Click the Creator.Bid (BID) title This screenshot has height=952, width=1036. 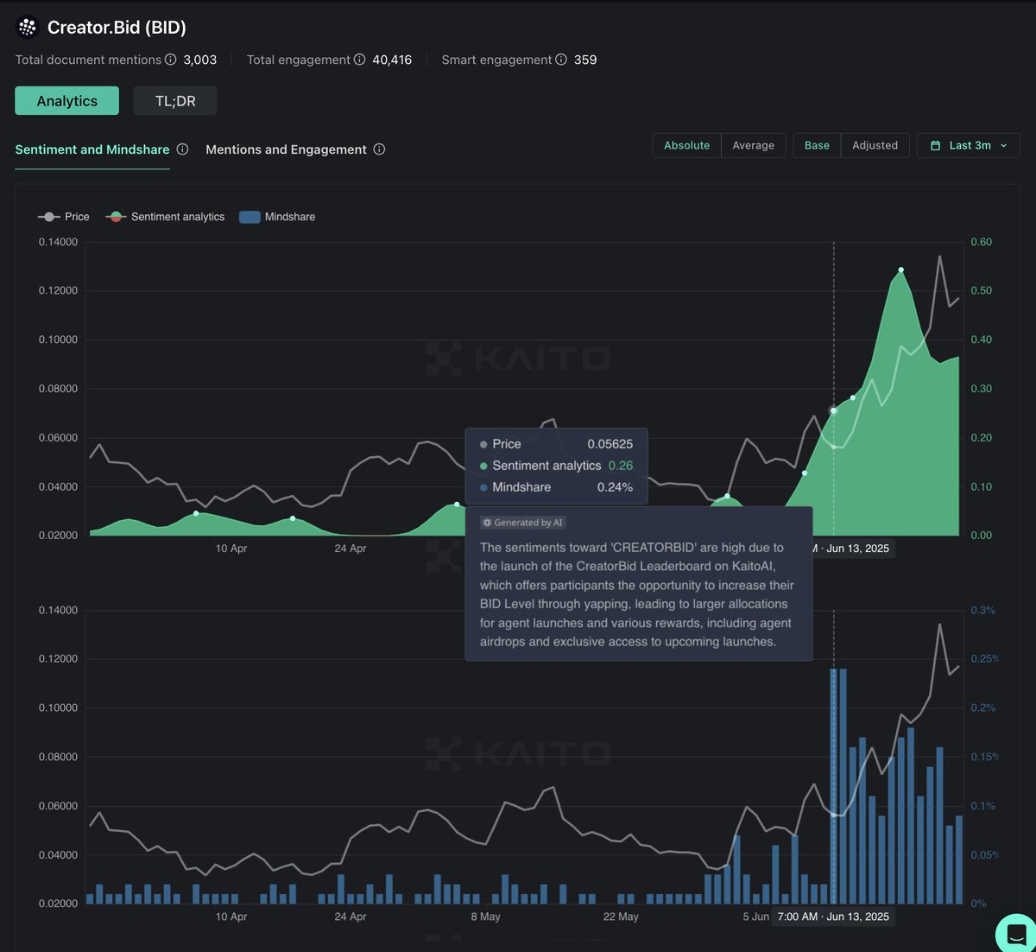pyautogui.click(x=117, y=28)
